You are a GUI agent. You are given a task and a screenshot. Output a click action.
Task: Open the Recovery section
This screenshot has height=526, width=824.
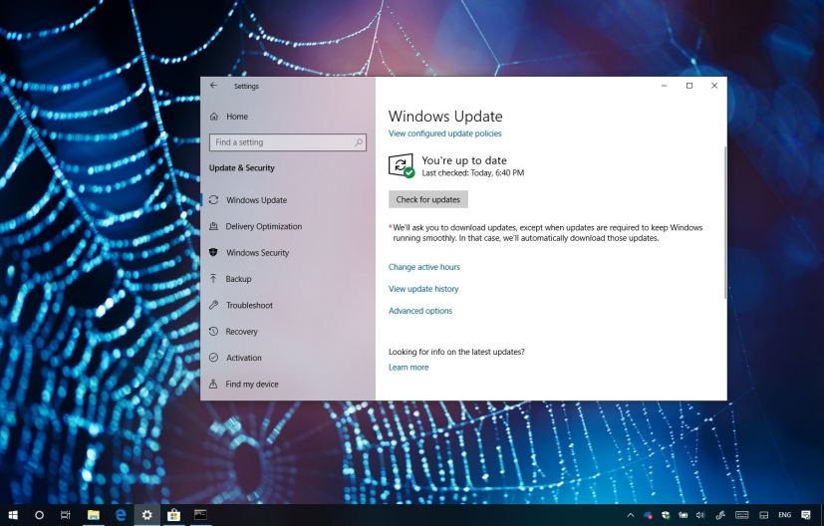click(242, 332)
